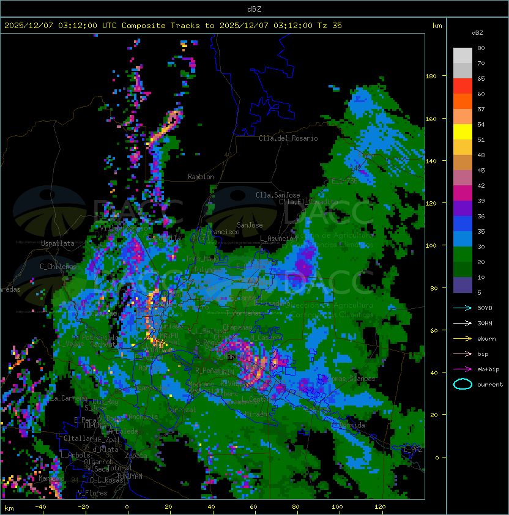Click the 'Clla.del_Rosario' map label

point(288,138)
